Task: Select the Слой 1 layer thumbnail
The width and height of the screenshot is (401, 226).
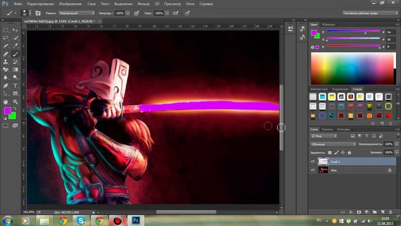Action: coord(323,161)
